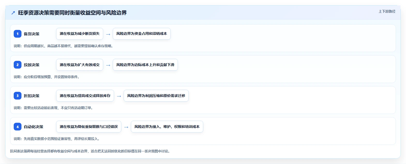Click the 潜在收益为减少断货损失 box
Screen dimensions: 406x164
click(x=80, y=34)
